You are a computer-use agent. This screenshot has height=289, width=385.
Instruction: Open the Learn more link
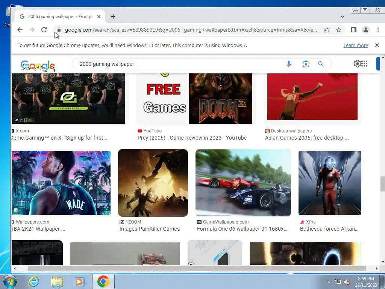(356, 46)
